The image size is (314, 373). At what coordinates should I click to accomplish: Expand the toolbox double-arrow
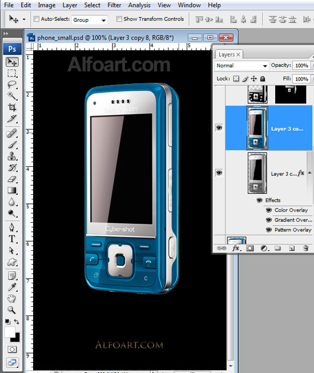tap(6, 34)
